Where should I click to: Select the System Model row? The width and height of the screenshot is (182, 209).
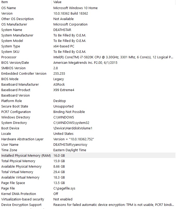(x=88, y=41)
